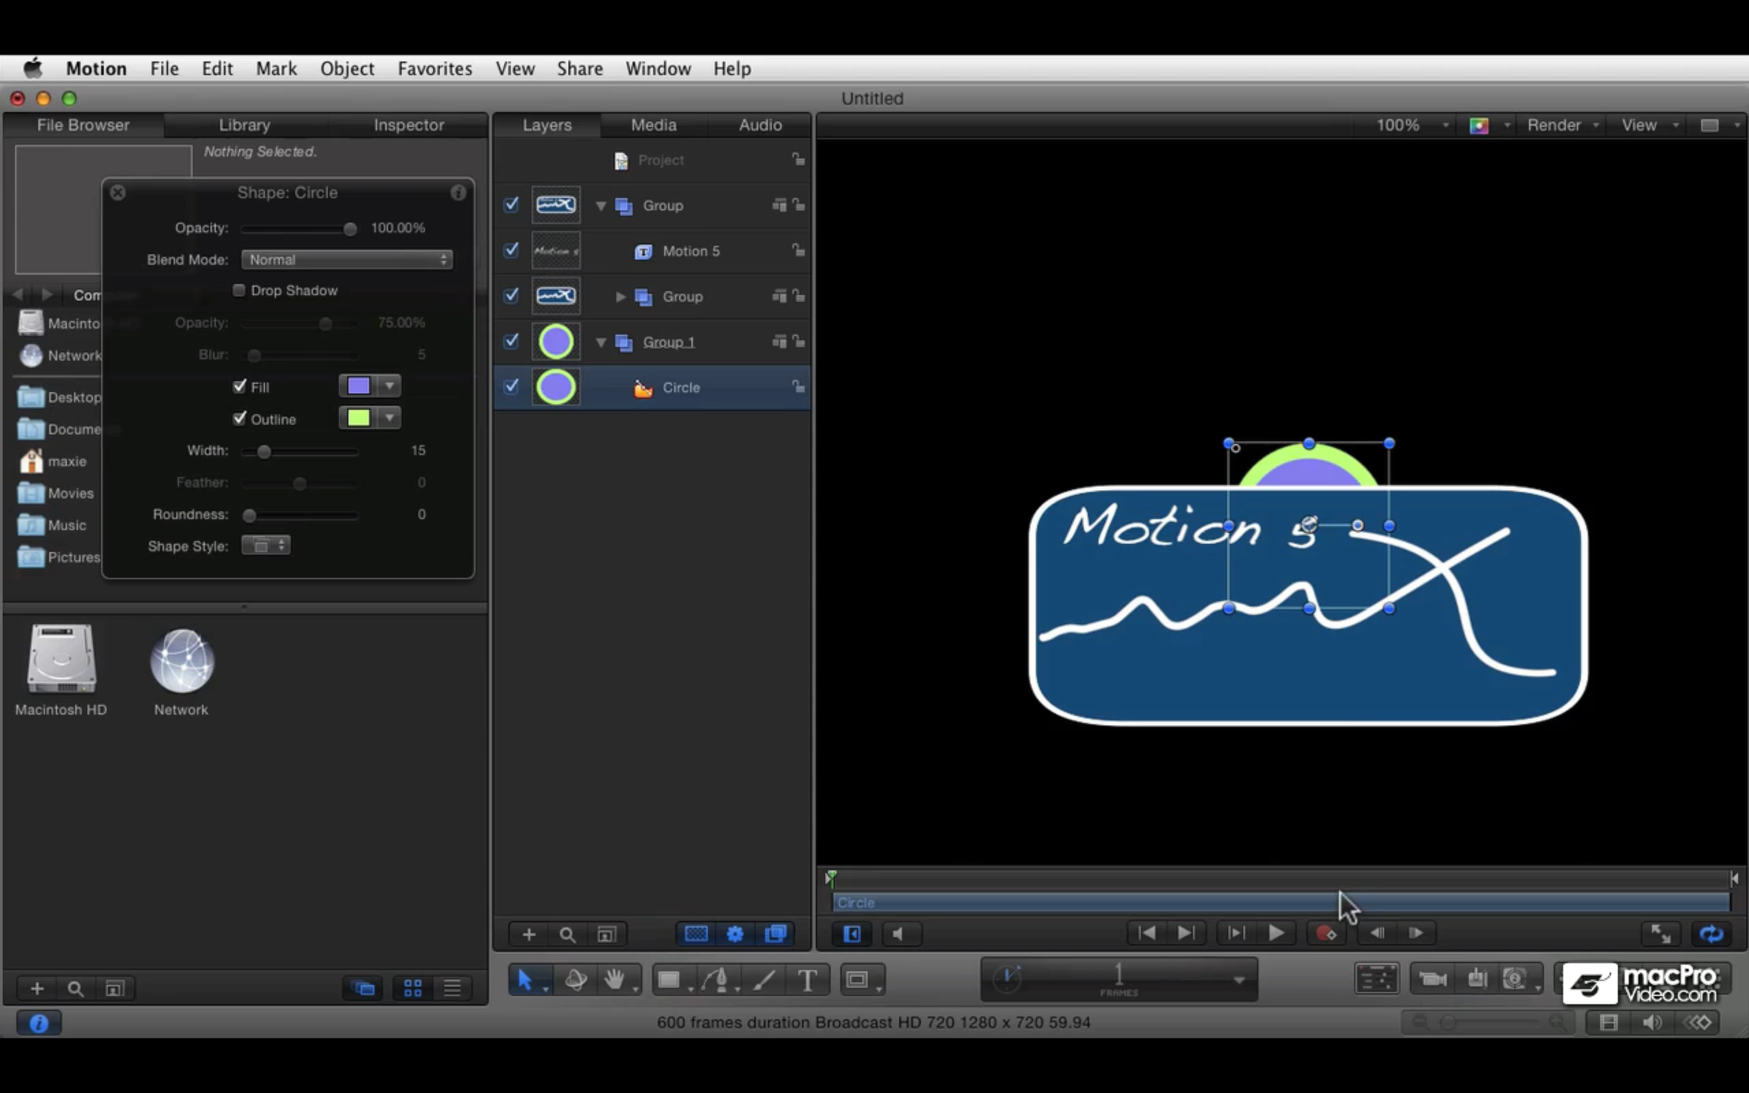Open the Object menu
The image size is (1749, 1093).
(347, 68)
